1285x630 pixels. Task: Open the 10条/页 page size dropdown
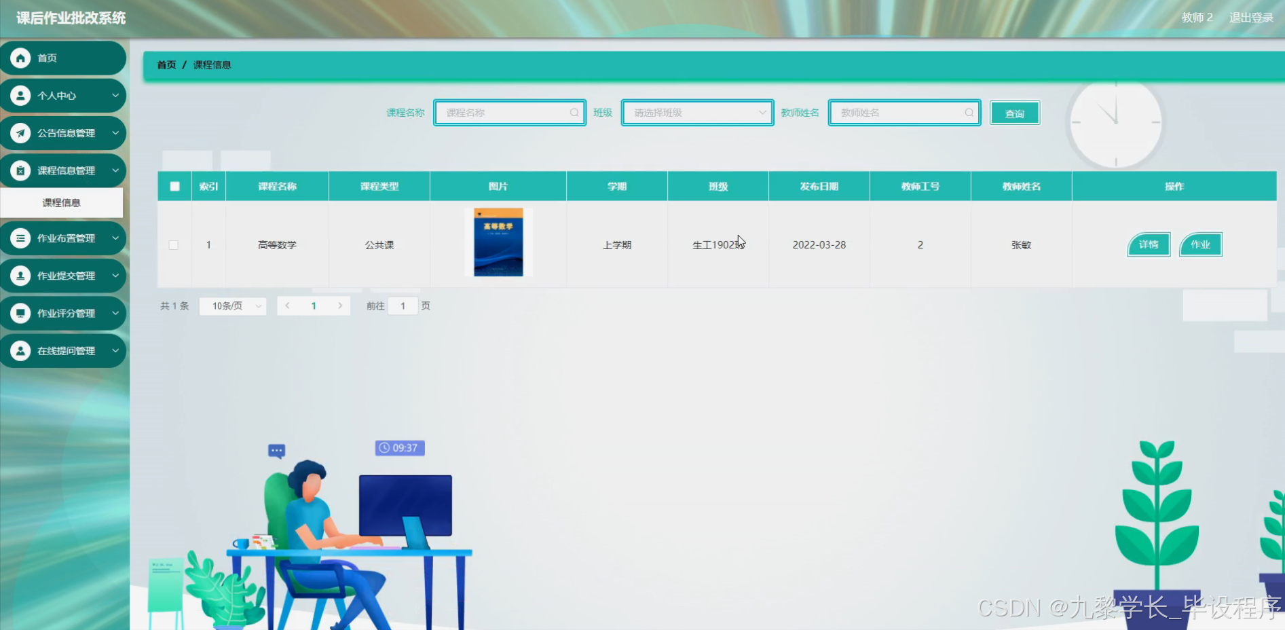coord(233,306)
